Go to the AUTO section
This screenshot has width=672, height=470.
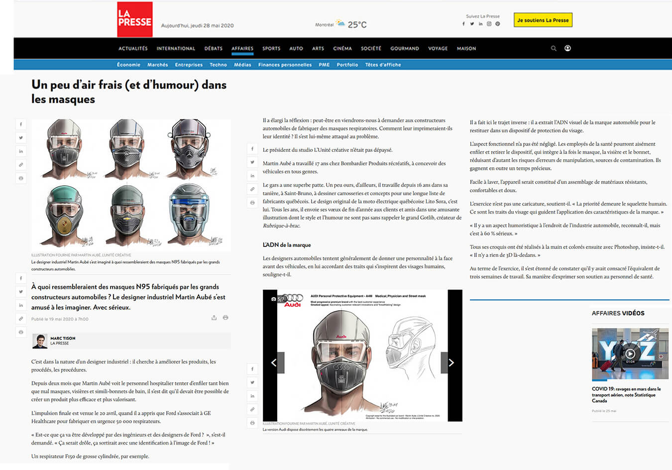point(296,48)
